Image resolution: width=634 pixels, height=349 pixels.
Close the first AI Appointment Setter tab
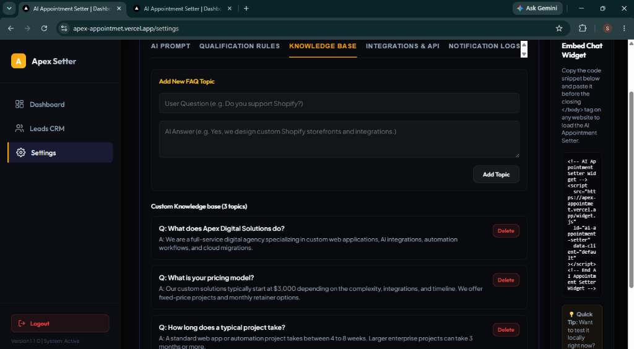pyautogui.click(x=119, y=9)
